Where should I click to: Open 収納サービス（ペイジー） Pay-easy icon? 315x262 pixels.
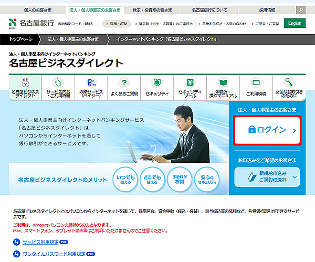coord(91,82)
